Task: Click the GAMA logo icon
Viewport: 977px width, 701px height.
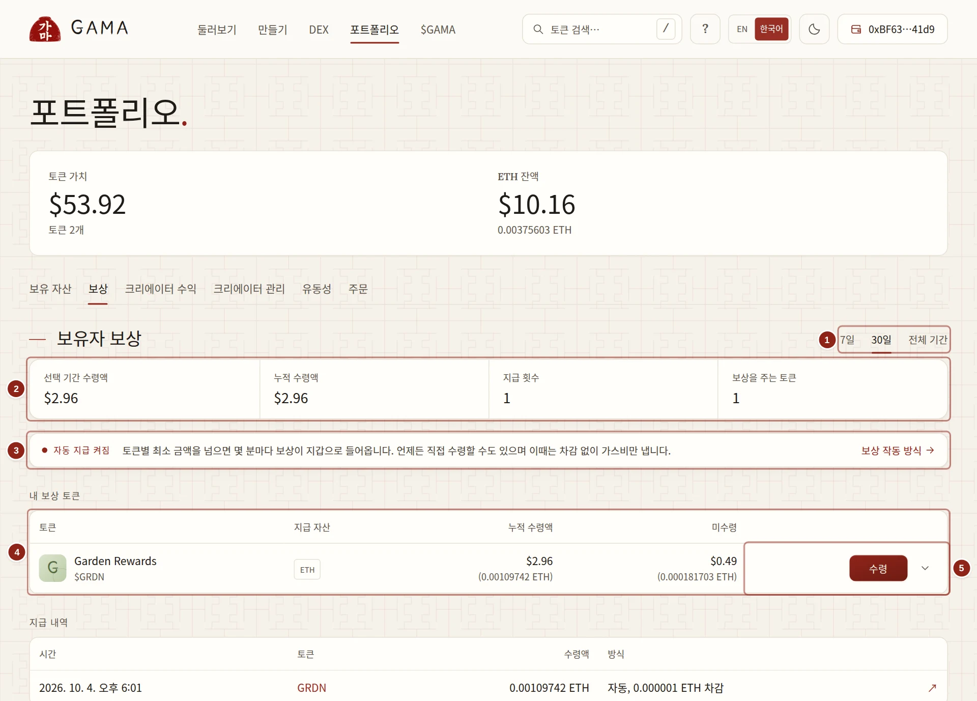Action: (45, 29)
